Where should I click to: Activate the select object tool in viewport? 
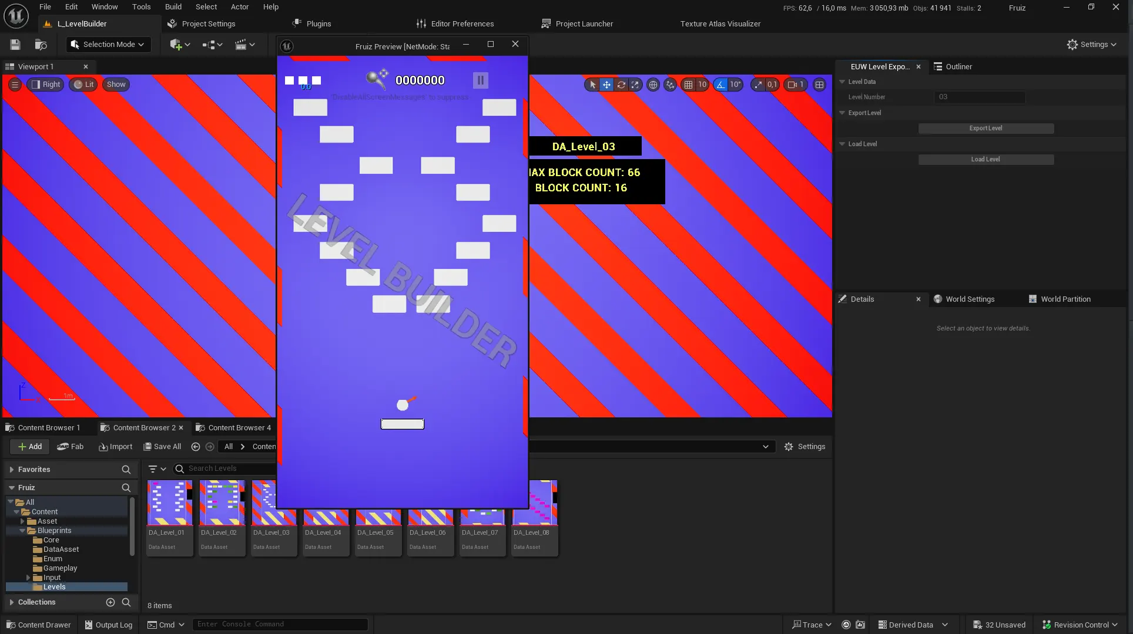[x=592, y=85]
